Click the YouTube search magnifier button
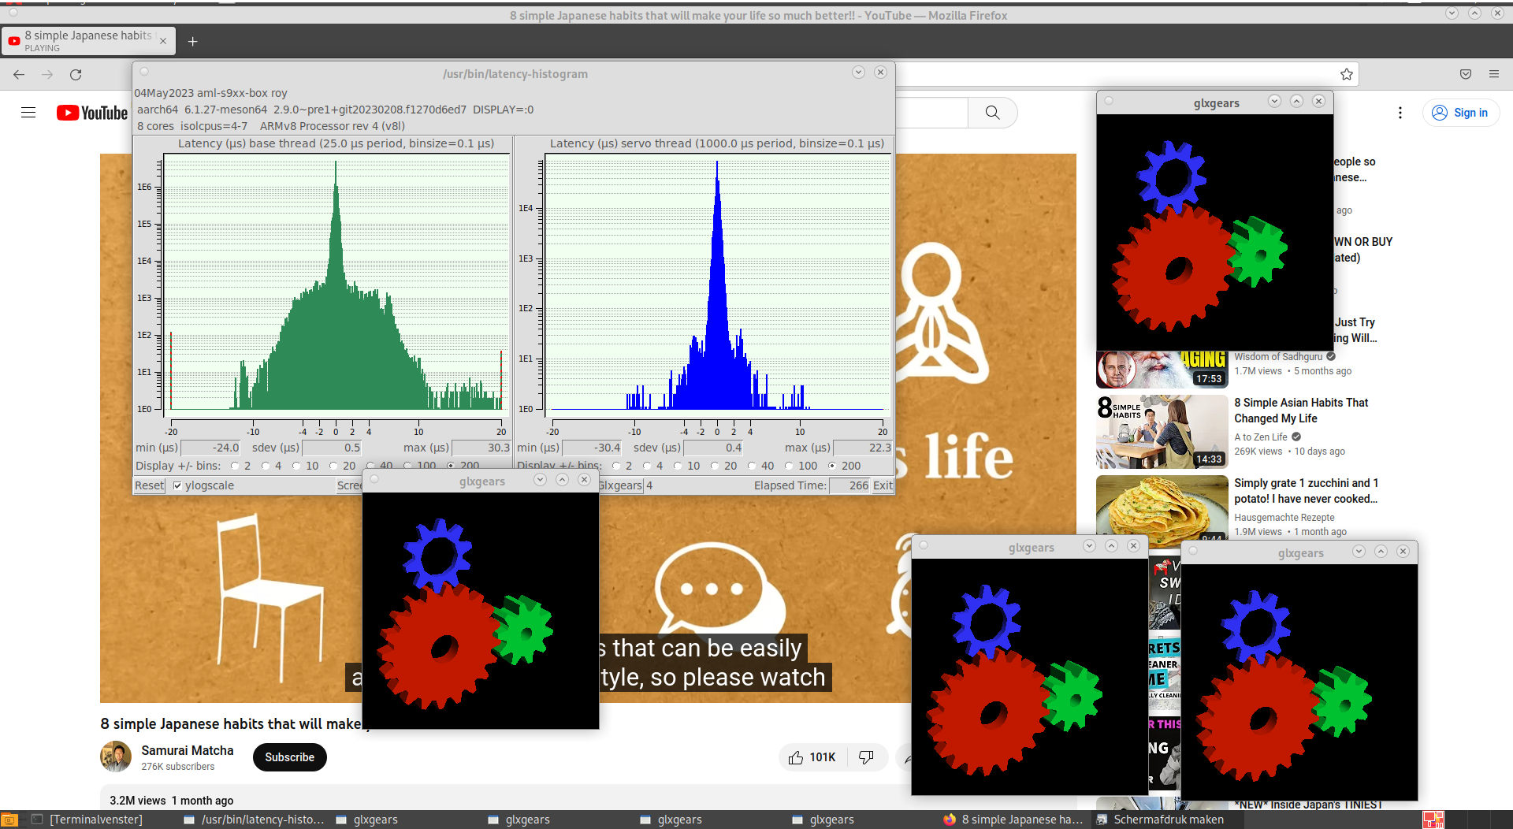The height and width of the screenshot is (829, 1513). (992, 113)
